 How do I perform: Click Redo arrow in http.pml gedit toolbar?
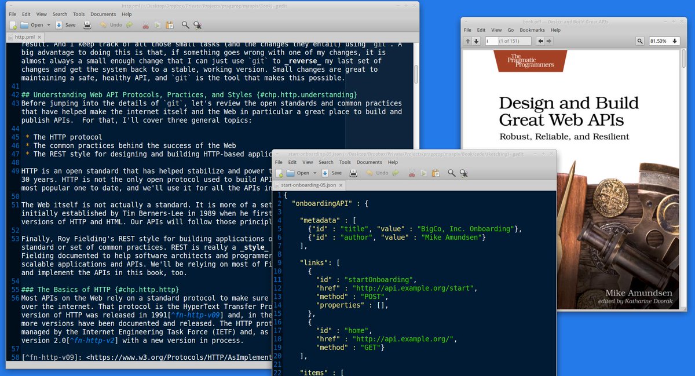pyautogui.click(x=130, y=25)
